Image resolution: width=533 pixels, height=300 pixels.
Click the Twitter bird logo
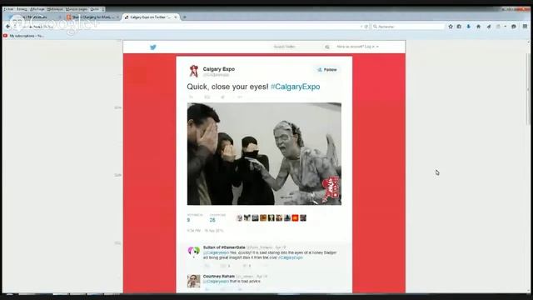(x=153, y=47)
